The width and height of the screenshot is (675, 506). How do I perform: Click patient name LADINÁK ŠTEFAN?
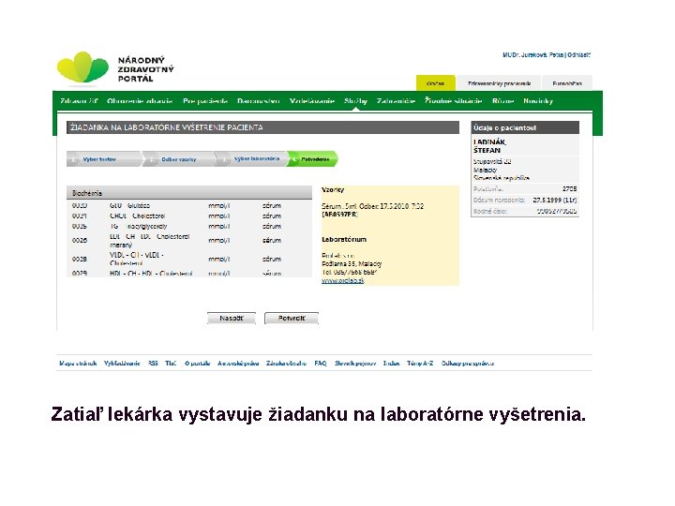click(490, 146)
